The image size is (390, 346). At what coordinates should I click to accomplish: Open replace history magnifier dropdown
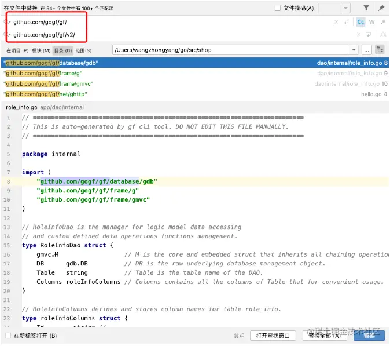tap(8, 35)
